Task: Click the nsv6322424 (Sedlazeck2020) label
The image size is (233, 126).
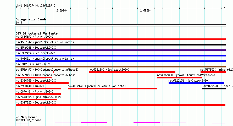Action: (36, 53)
